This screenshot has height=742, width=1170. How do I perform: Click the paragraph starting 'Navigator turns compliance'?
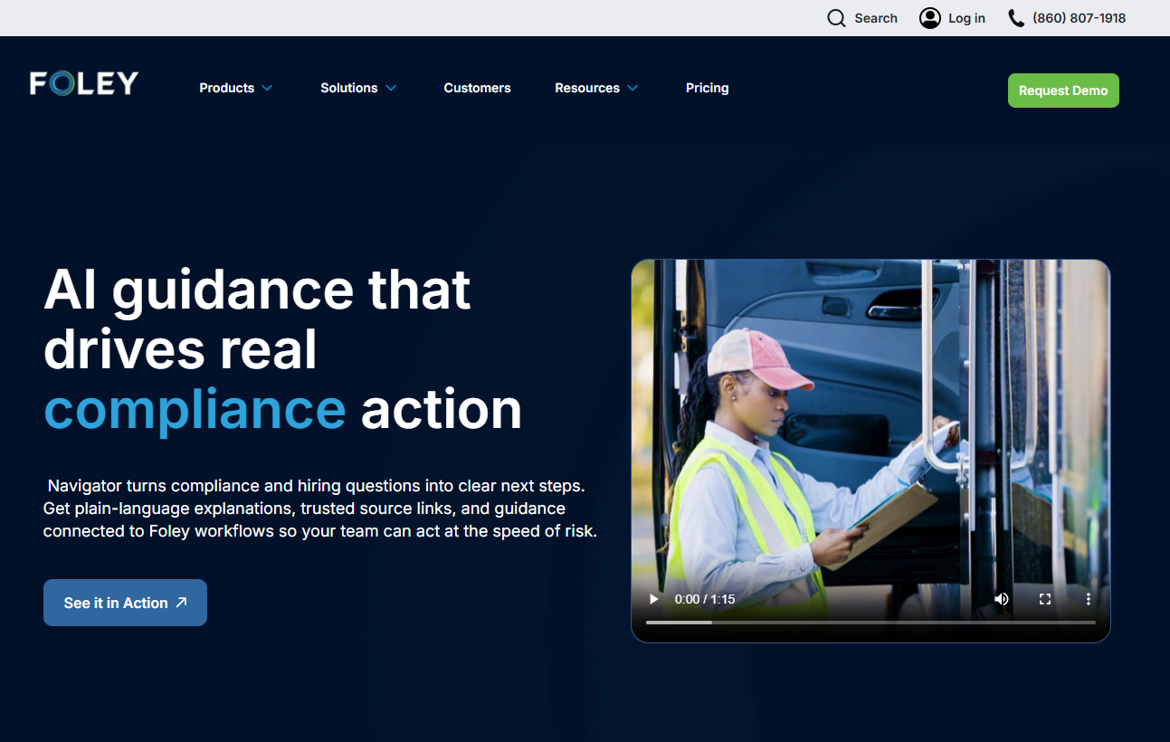coord(320,509)
